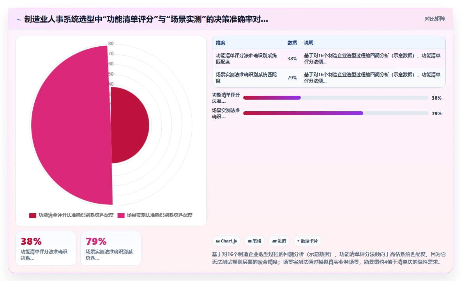Click the summary paragraph starting 基于对16个制造企业
Screen dimensions: 461x281
tap(329, 258)
